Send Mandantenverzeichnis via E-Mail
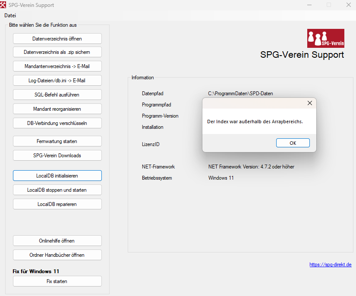The width and height of the screenshot is (356, 296). tap(57, 66)
